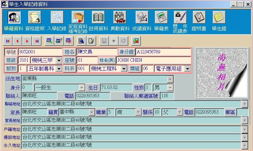Go to the next record

coord(27,41)
